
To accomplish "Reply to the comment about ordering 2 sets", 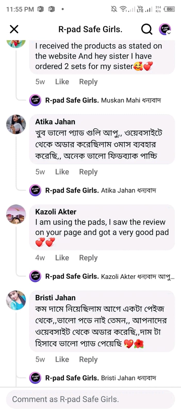I will 88,82.
